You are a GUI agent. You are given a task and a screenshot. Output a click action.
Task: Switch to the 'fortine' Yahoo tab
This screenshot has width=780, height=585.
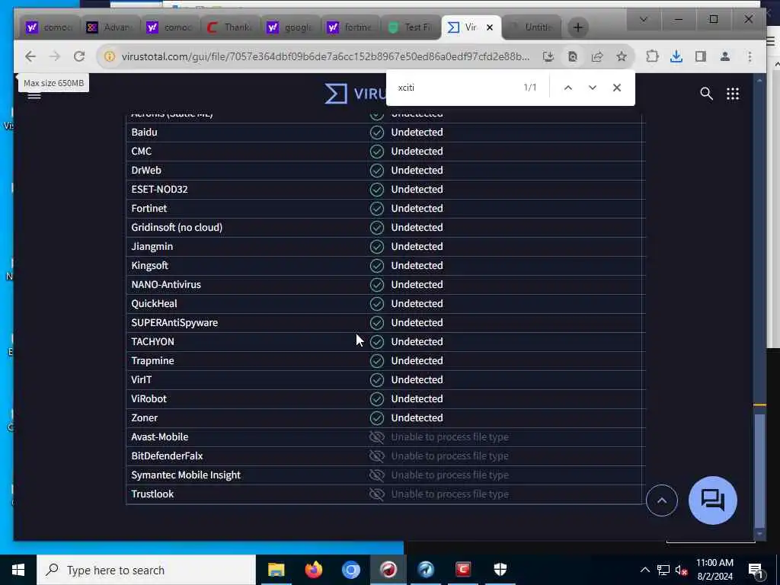[350, 27]
